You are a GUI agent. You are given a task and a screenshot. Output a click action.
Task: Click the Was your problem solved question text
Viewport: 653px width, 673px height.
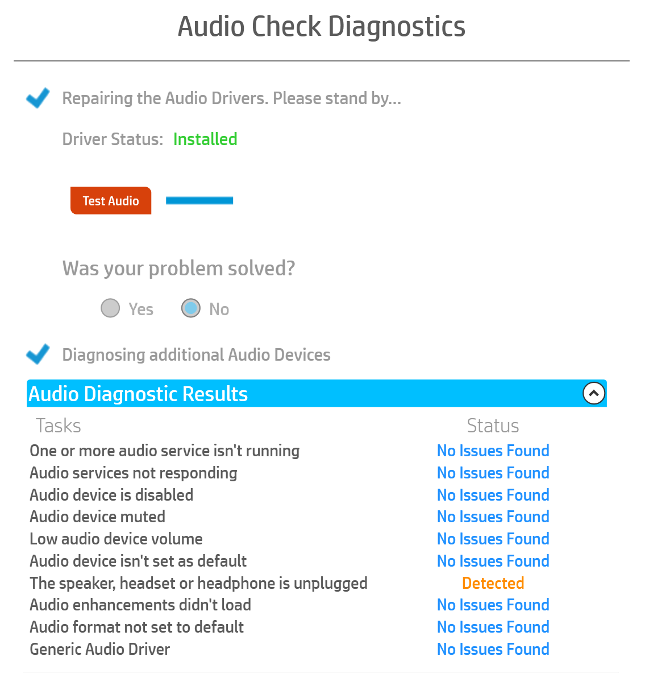pos(178,268)
